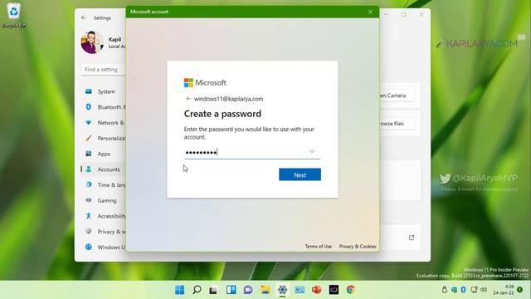
Task: Click the Next button
Action: click(x=300, y=174)
